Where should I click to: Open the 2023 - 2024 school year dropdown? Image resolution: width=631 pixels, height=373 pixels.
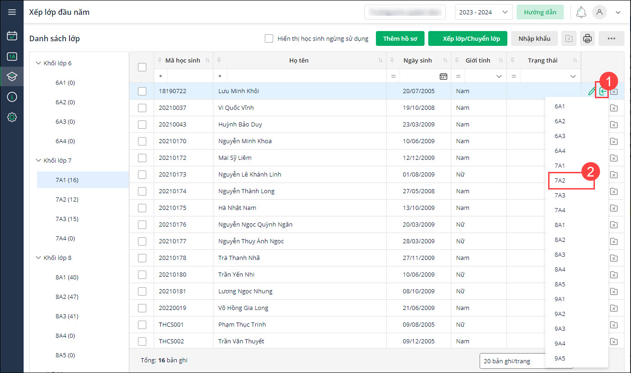coord(483,13)
